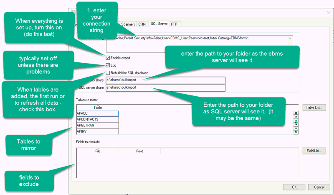Move to previous row in tables navigator
This screenshot has height=195, width=334.
[296, 118]
